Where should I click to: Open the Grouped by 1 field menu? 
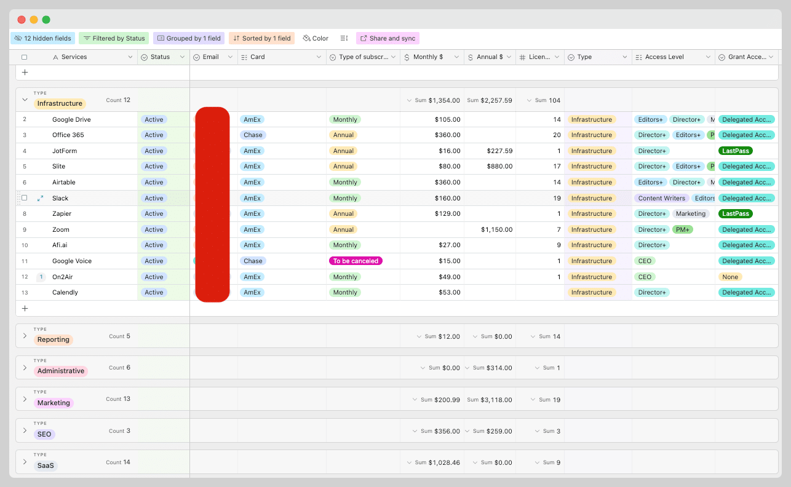189,38
